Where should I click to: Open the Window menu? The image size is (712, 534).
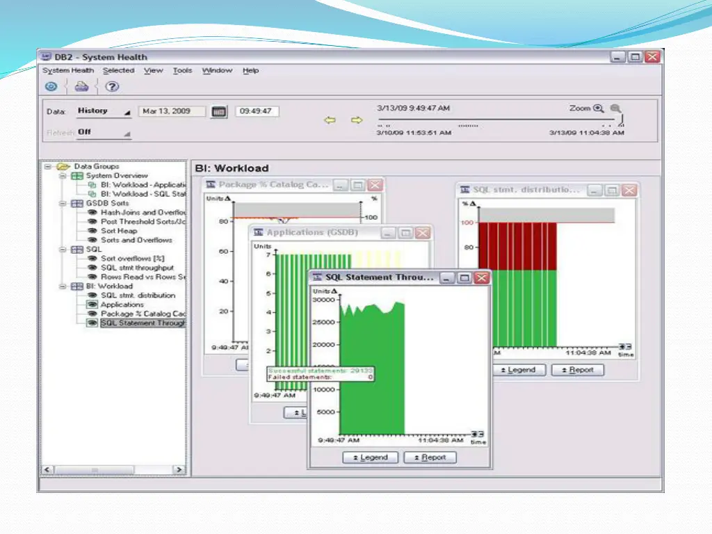click(x=217, y=70)
